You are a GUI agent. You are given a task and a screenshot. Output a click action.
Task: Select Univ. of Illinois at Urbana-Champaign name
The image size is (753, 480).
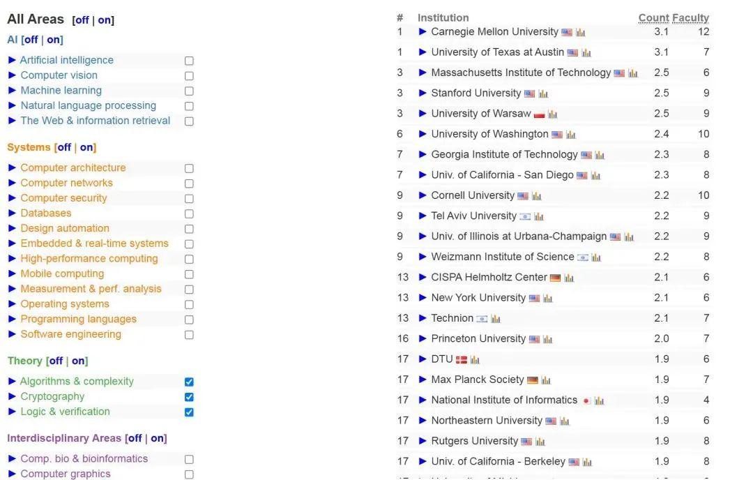519,237
